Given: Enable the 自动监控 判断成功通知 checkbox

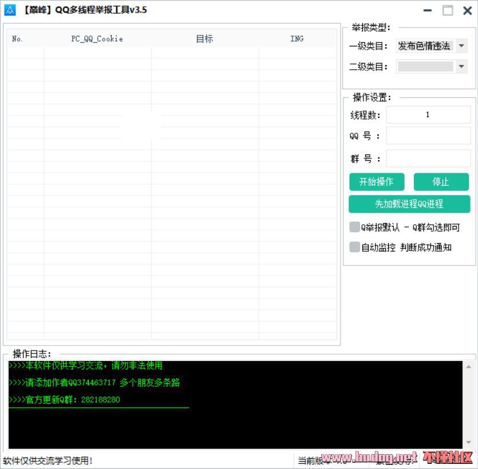Looking at the screenshot, I should [x=354, y=247].
